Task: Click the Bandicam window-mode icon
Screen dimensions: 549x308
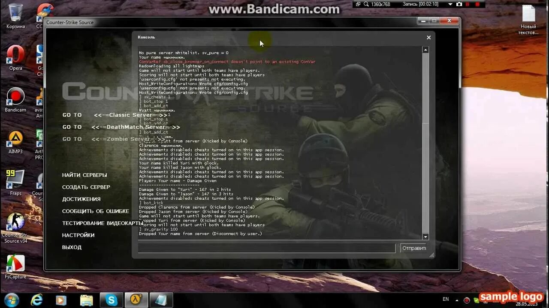Action: click(358, 4)
